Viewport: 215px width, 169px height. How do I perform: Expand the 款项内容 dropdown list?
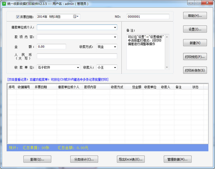[x=115, y=37]
